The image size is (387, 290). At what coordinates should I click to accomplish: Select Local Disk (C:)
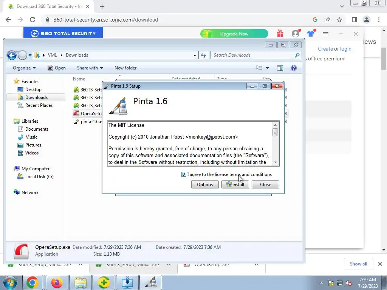(x=39, y=177)
